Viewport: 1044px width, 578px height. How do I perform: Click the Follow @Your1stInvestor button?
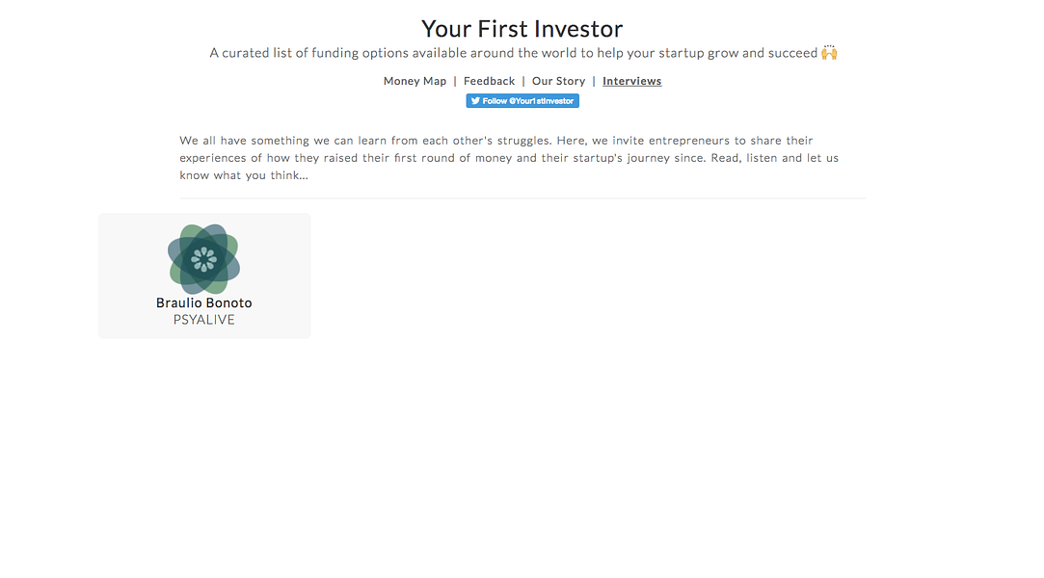click(522, 100)
